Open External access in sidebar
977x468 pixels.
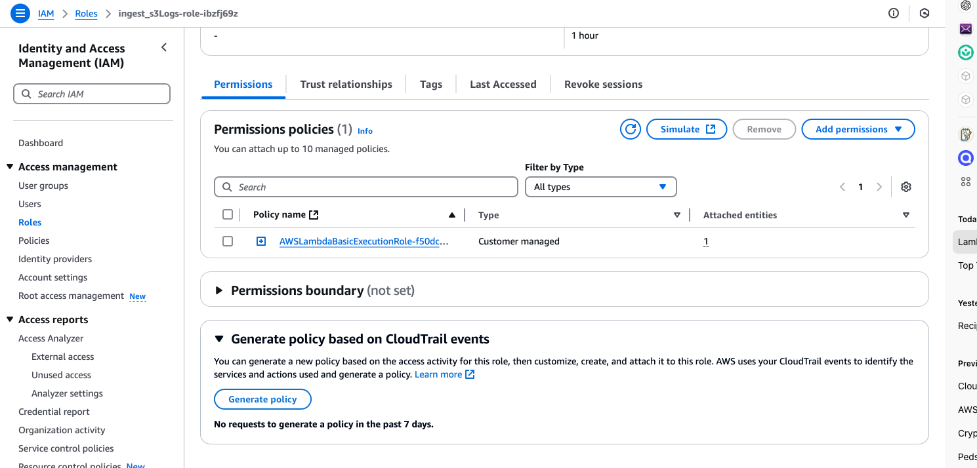pos(63,357)
